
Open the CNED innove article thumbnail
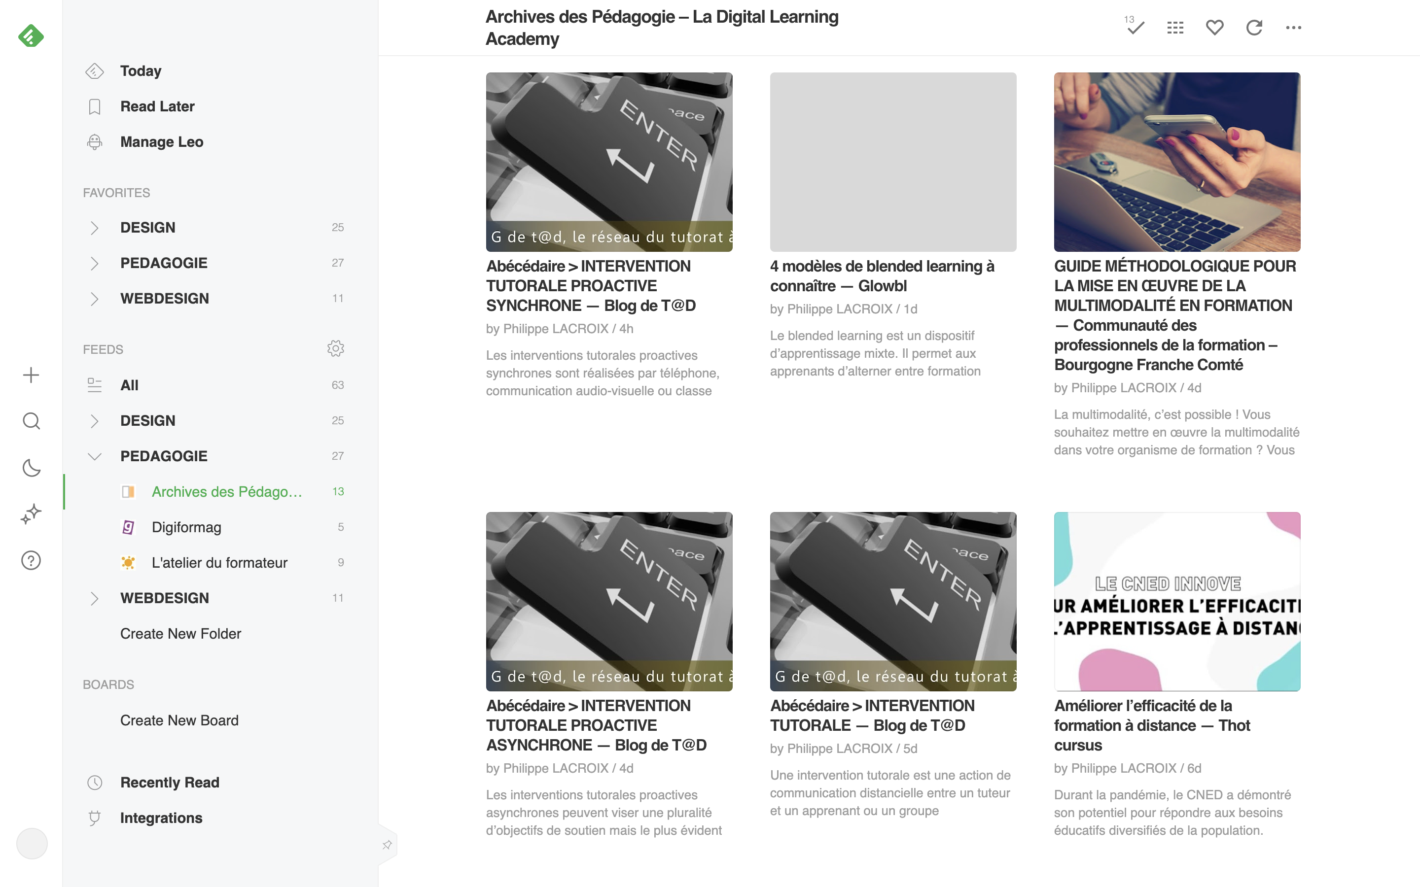1176,601
